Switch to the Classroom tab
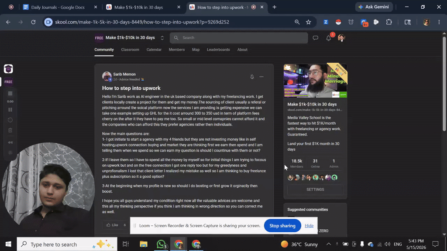The image size is (447, 251). click(130, 50)
